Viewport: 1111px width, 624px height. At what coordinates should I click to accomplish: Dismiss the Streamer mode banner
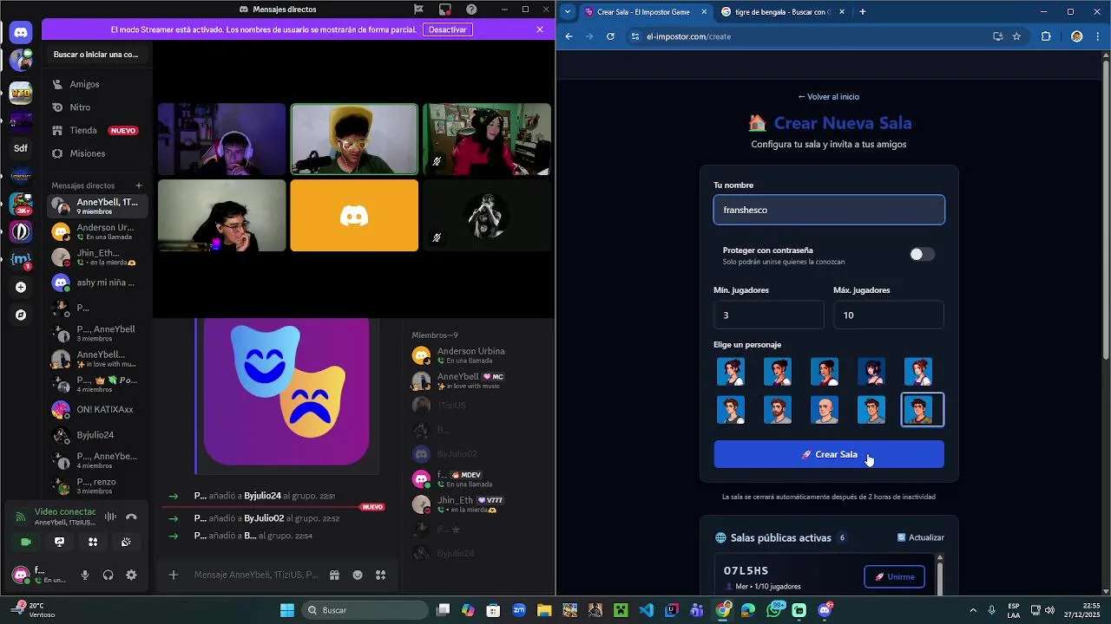[x=540, y=29]
